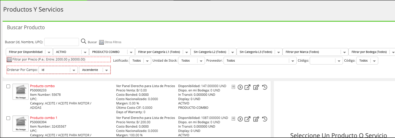The image size is (395, 138).
Task: Open the Producto combo red link
Action: pyautogui.click(x=42, y=86)
